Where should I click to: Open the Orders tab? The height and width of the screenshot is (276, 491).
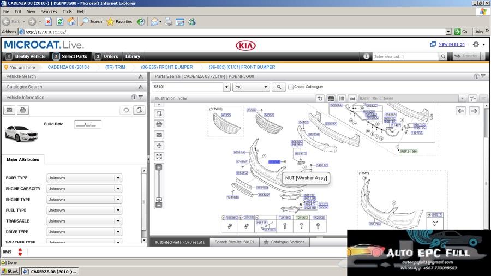(106, 56)
